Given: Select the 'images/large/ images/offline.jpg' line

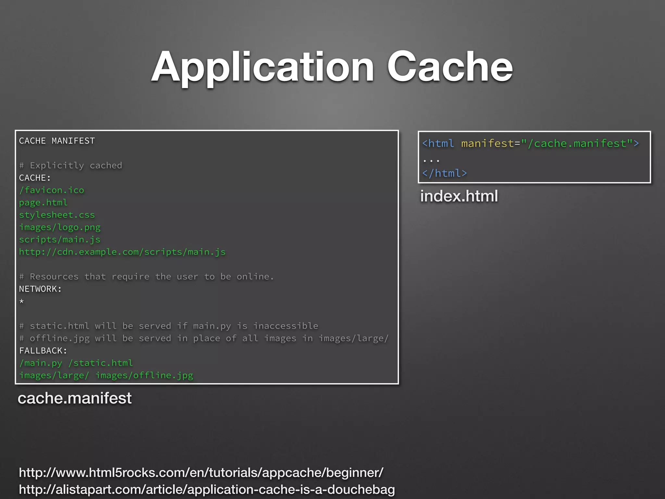Looking at the screenshot, I should tap(106, 376).
